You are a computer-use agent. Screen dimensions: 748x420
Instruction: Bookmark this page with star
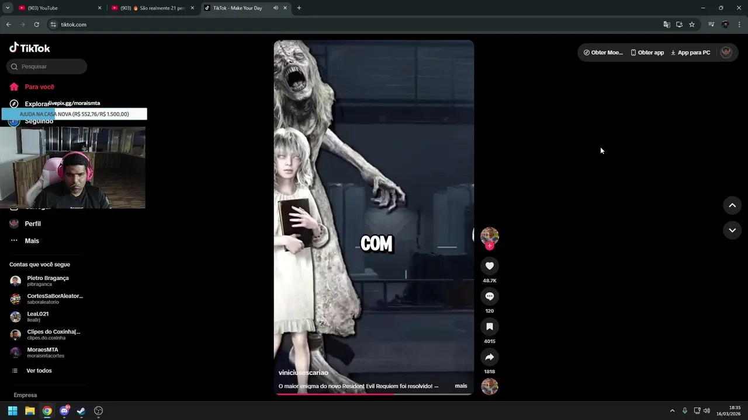click(692, 24)
